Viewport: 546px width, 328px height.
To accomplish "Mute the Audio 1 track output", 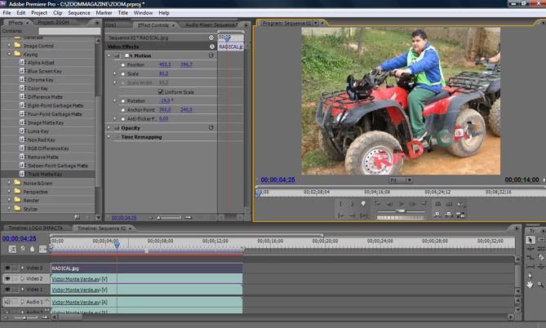I will [x=7, y=302].
